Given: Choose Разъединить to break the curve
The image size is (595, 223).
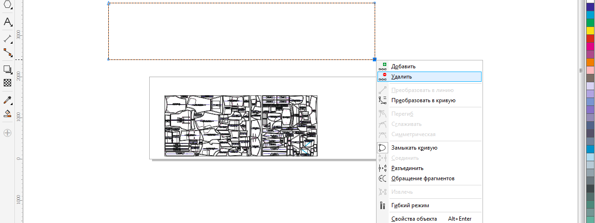Looking at the screenshot, I should [429, 168].
